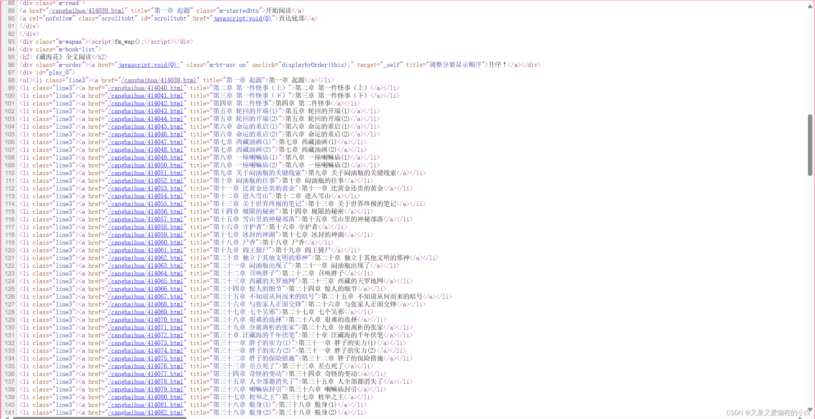Click the vertical scrollbar thumb

pos(810,145)
